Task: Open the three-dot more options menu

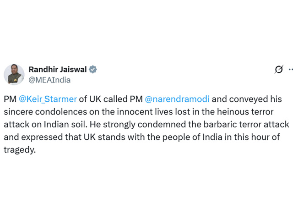Action: point(291,69)
